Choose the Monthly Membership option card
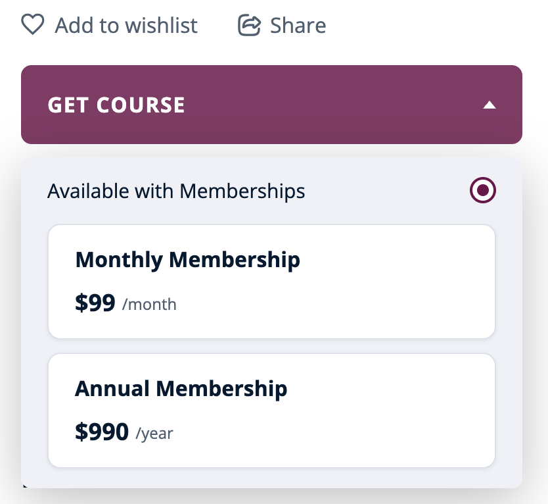Screen dimensions: 548x504 (x=271, y=282)
